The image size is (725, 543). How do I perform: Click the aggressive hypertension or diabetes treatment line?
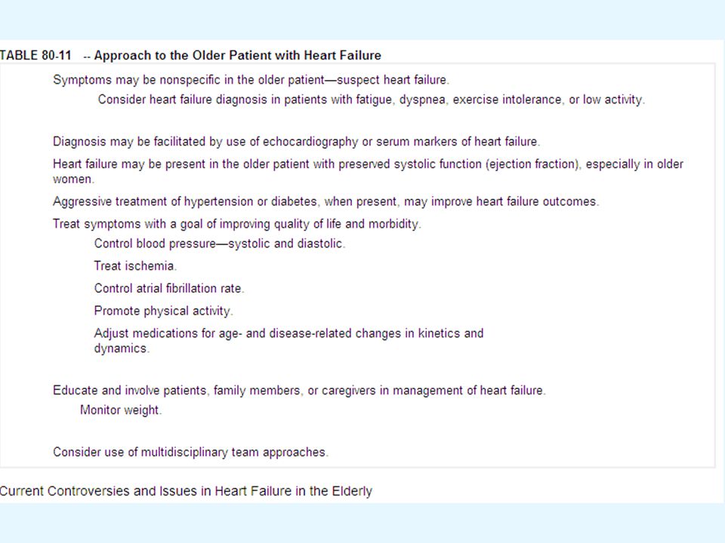[326, 202]
